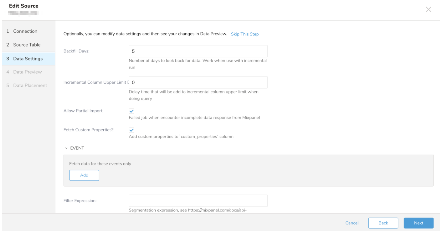Click the Incremental Column Upper Limit field

pyautogui.click(x=198, y=82)
